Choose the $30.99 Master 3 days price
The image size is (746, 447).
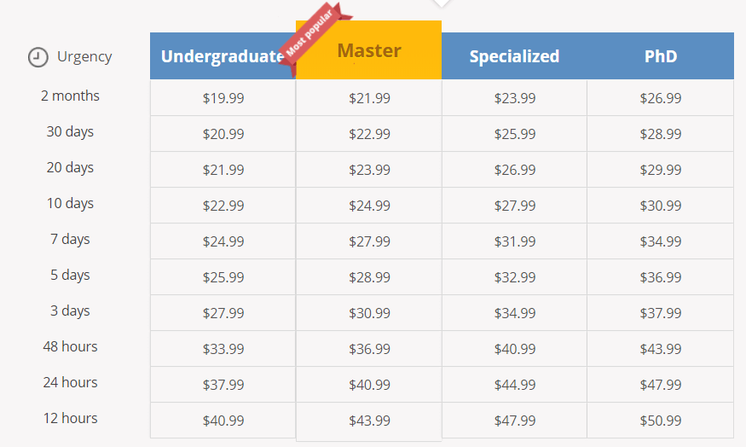369,313
